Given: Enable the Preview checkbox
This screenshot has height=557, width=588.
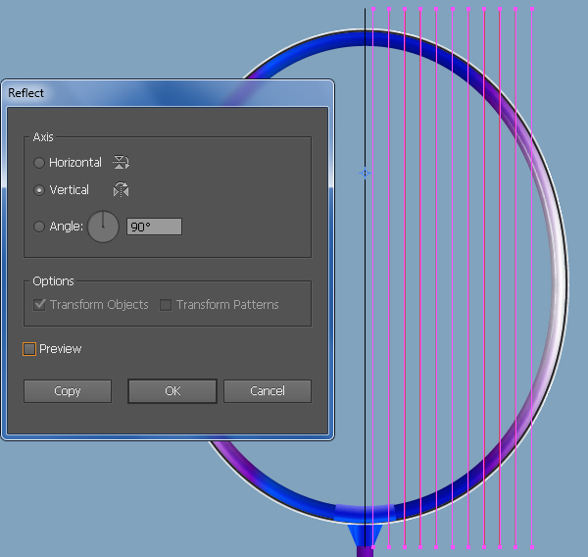Looking at the screenshot, I should click(29, 349).
